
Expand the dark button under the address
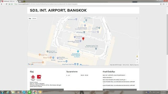pyautogui.click(x=47, y=90)
